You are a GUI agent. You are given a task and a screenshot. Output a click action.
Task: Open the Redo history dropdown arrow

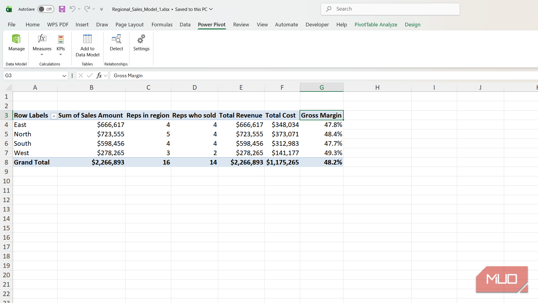coord(94,9)
